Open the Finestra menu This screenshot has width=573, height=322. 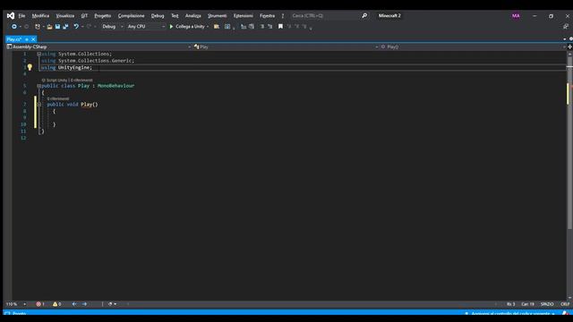(x=267, y=16)
